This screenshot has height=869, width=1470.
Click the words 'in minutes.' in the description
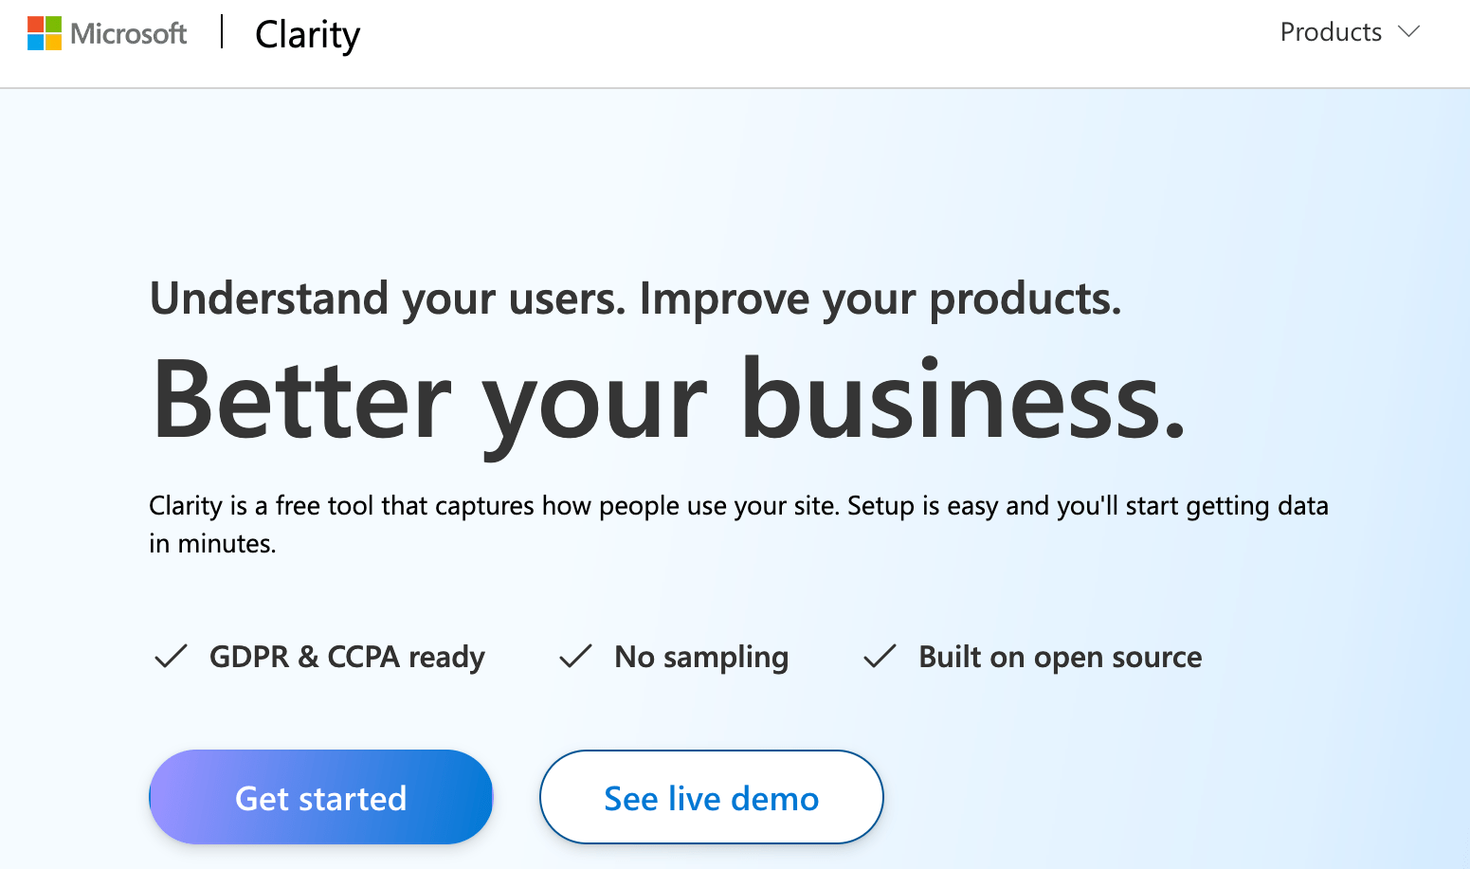click(212, 544)
